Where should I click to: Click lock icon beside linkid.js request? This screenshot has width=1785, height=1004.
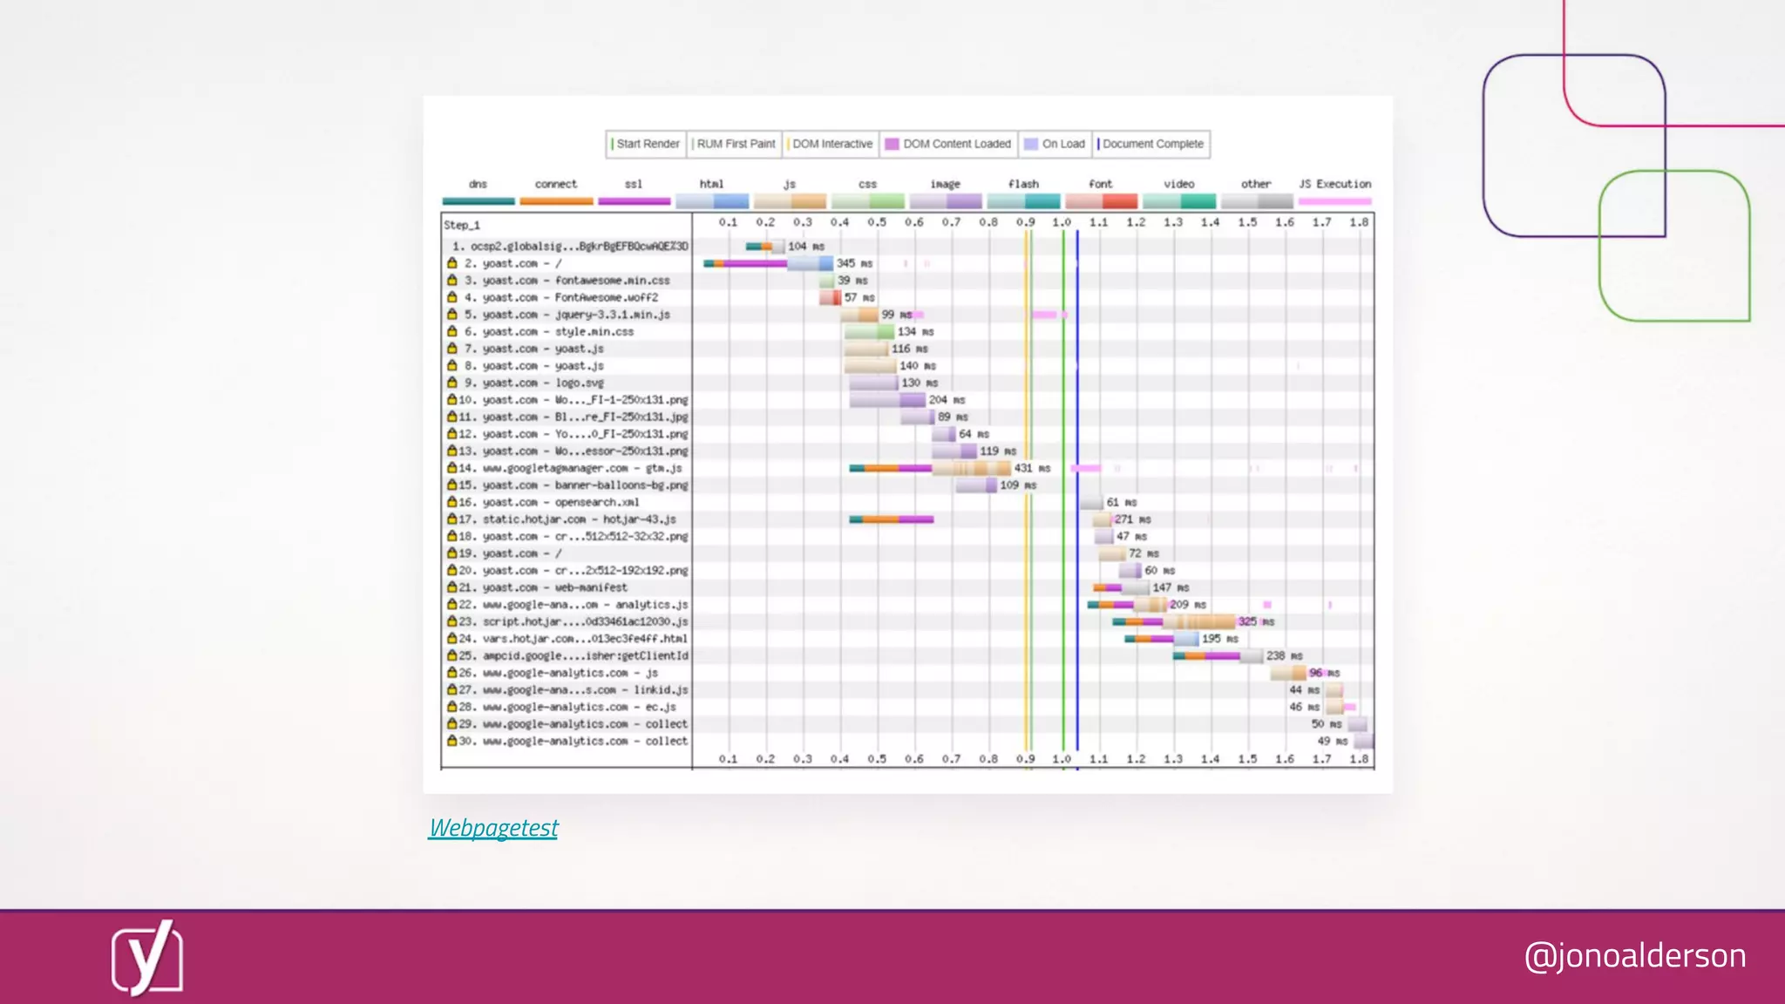(451, 689)
